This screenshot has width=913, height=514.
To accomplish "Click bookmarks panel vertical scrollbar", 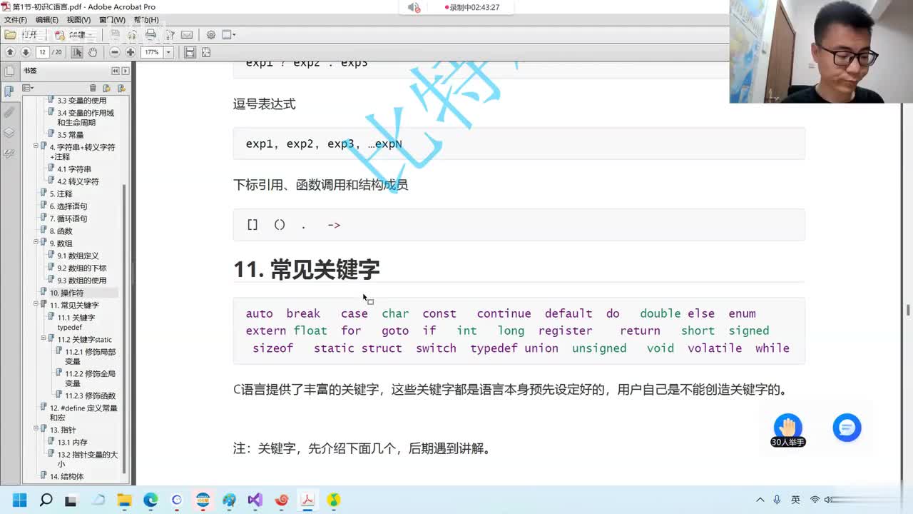I will (x=125, y=328).
